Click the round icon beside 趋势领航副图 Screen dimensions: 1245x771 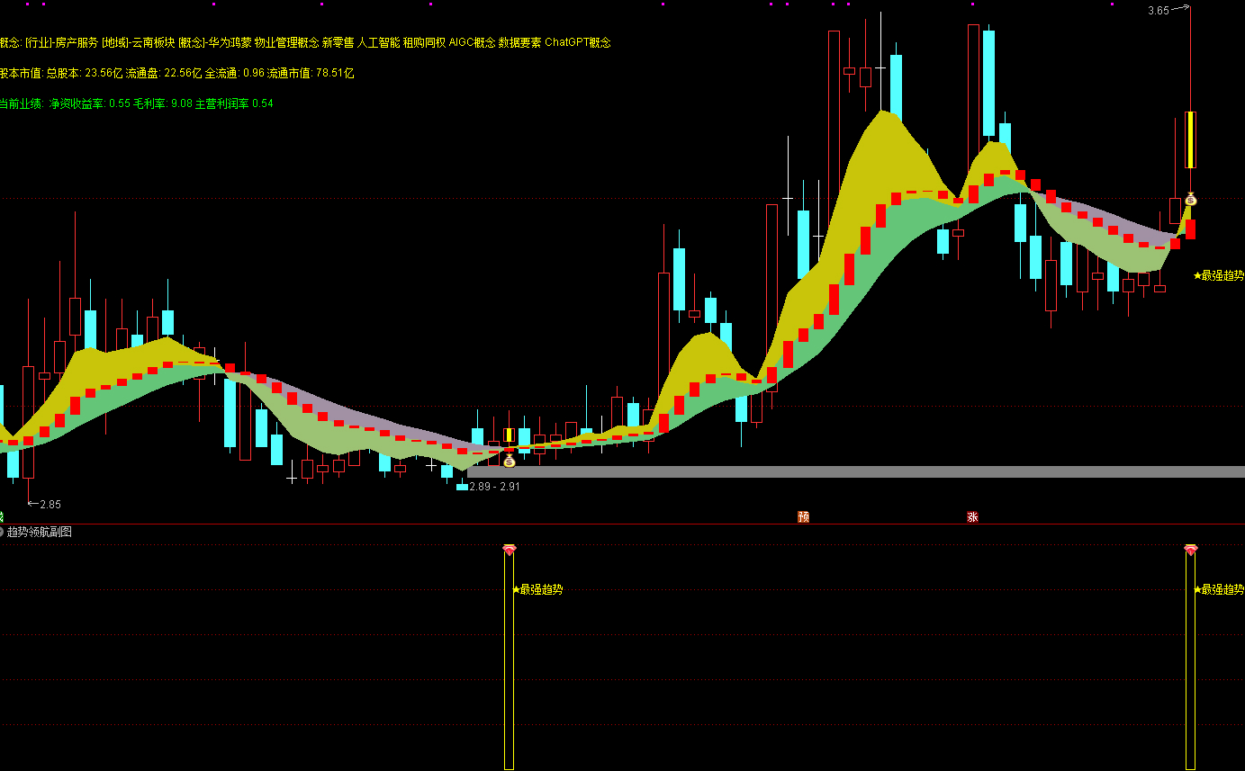click(x=2, y=532)
